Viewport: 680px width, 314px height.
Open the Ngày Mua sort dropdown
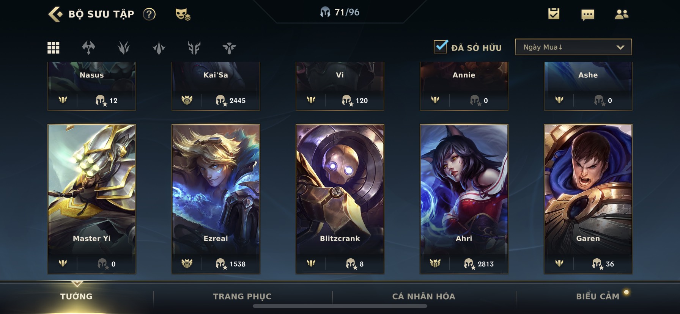pos(573,47)
